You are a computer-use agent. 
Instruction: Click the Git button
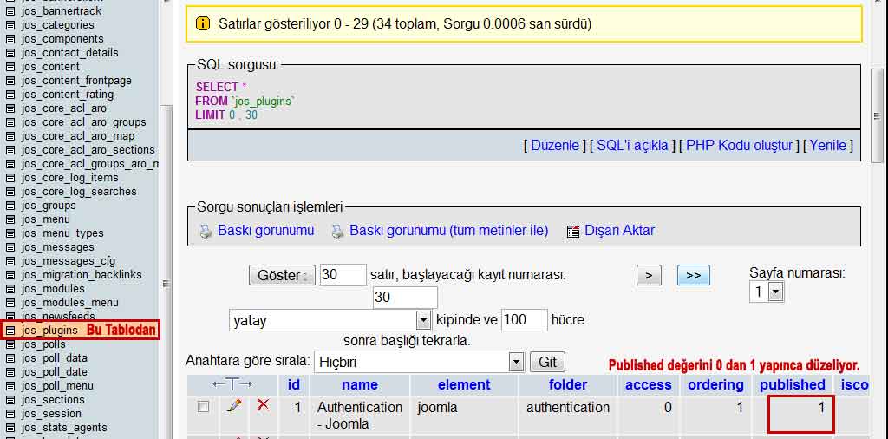[x=548, y=362]
